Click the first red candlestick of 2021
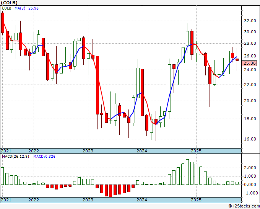 click(x=3, y=23)
